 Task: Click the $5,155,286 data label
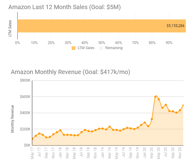[175, 26]
